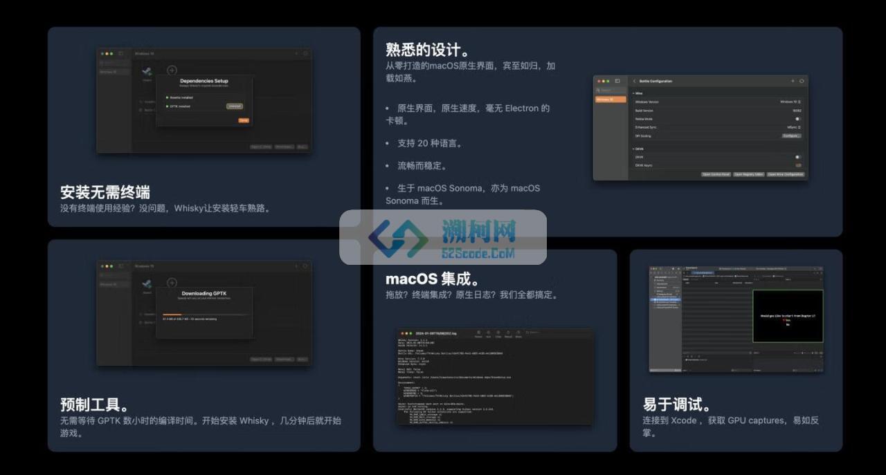Click download remaining time status text
This screenshot has width=886, height=475.
point(190,319)
